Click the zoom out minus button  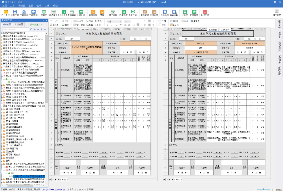coord(255,189)
